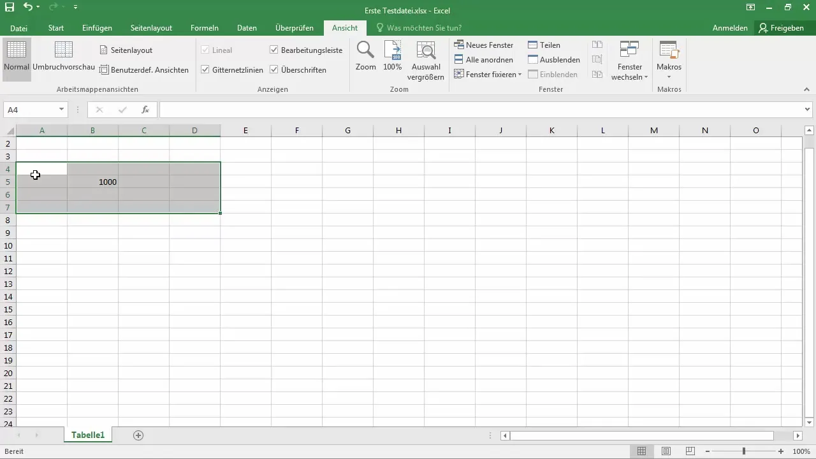Expand the formula bar chevron
Image resolution: width=816 pixels, height=459 pixels.
point(808,110)
